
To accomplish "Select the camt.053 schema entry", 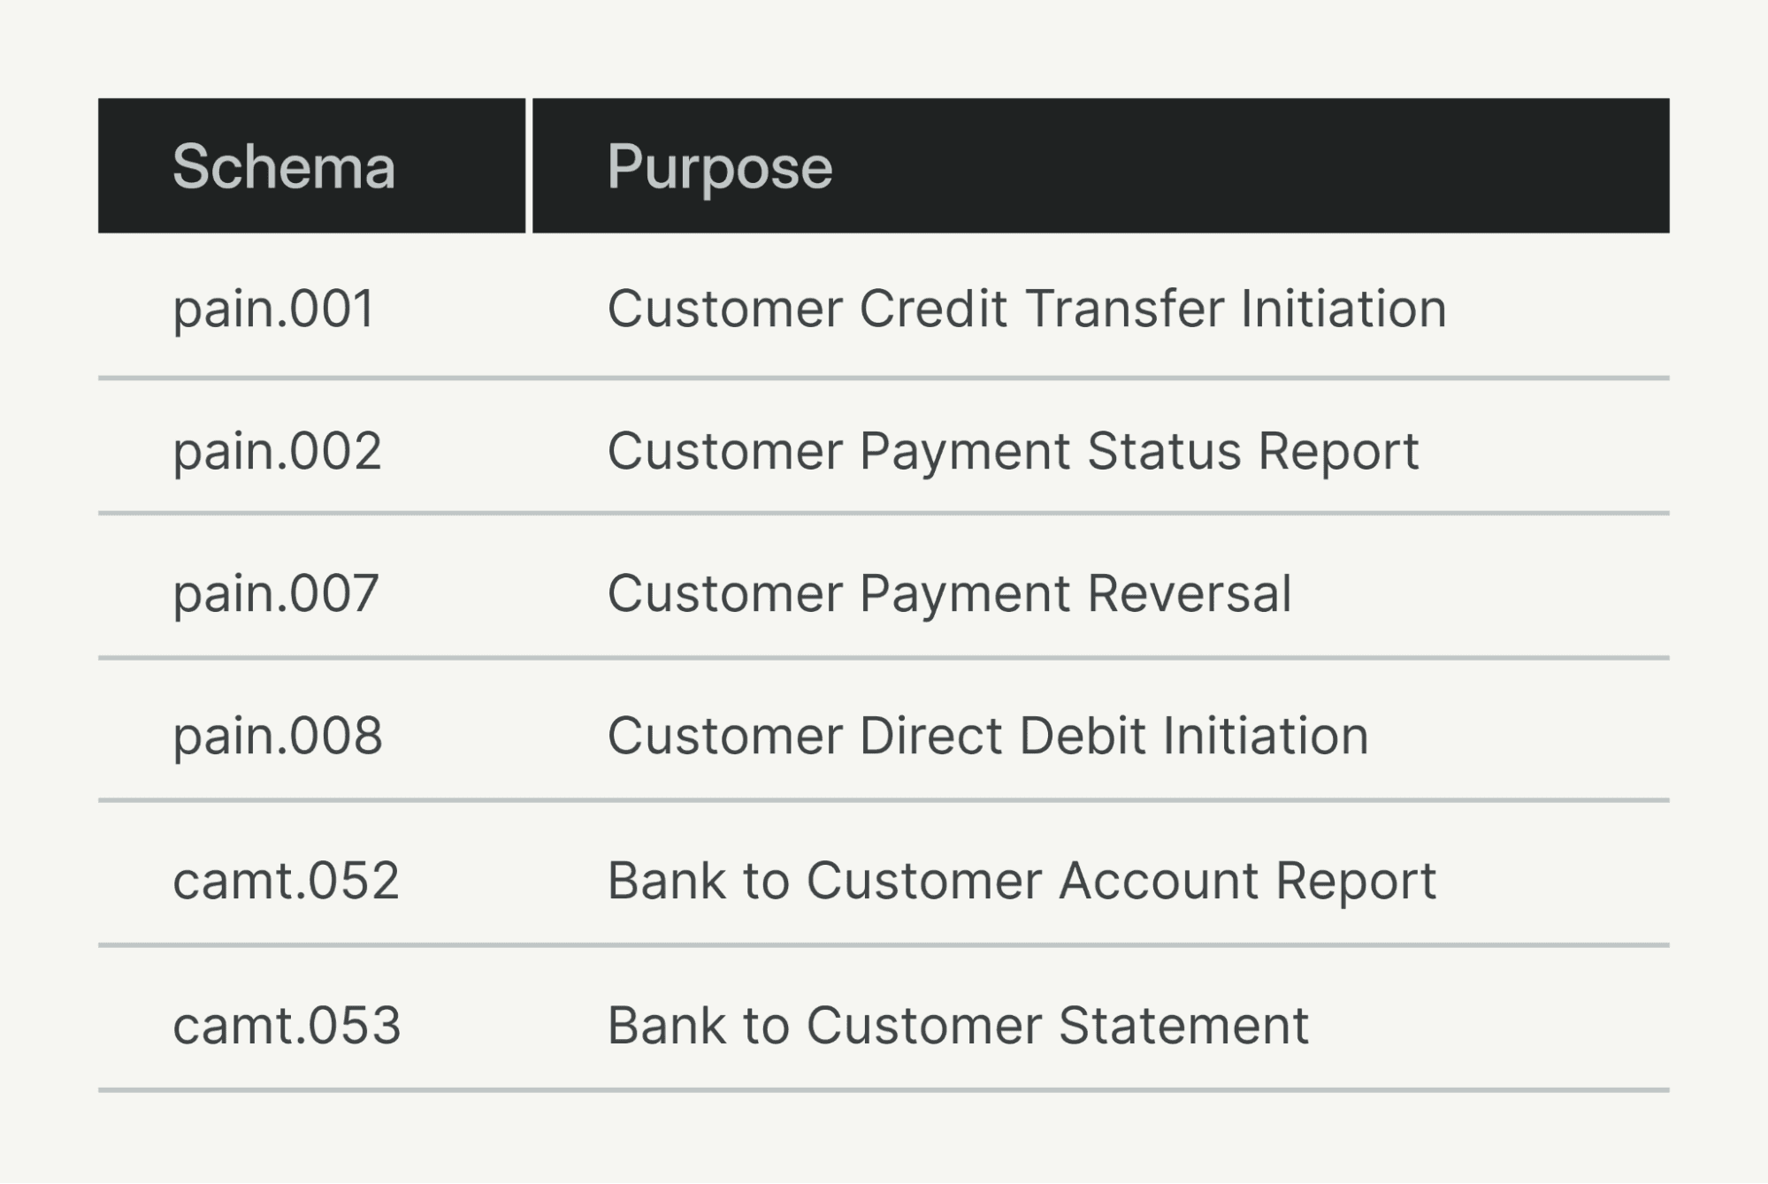I will (x=287, y=1026).
